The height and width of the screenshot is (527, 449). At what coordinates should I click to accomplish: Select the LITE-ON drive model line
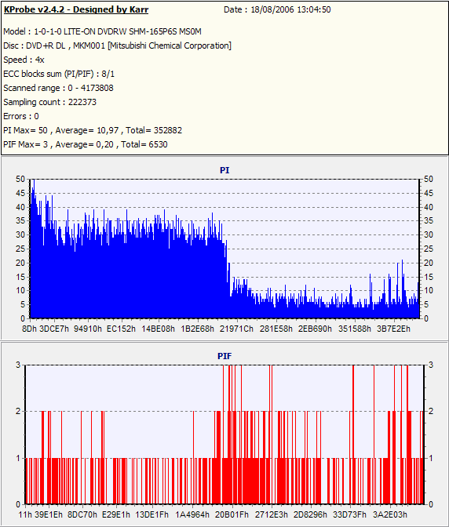pyautogui.click(x=102, y=31)
